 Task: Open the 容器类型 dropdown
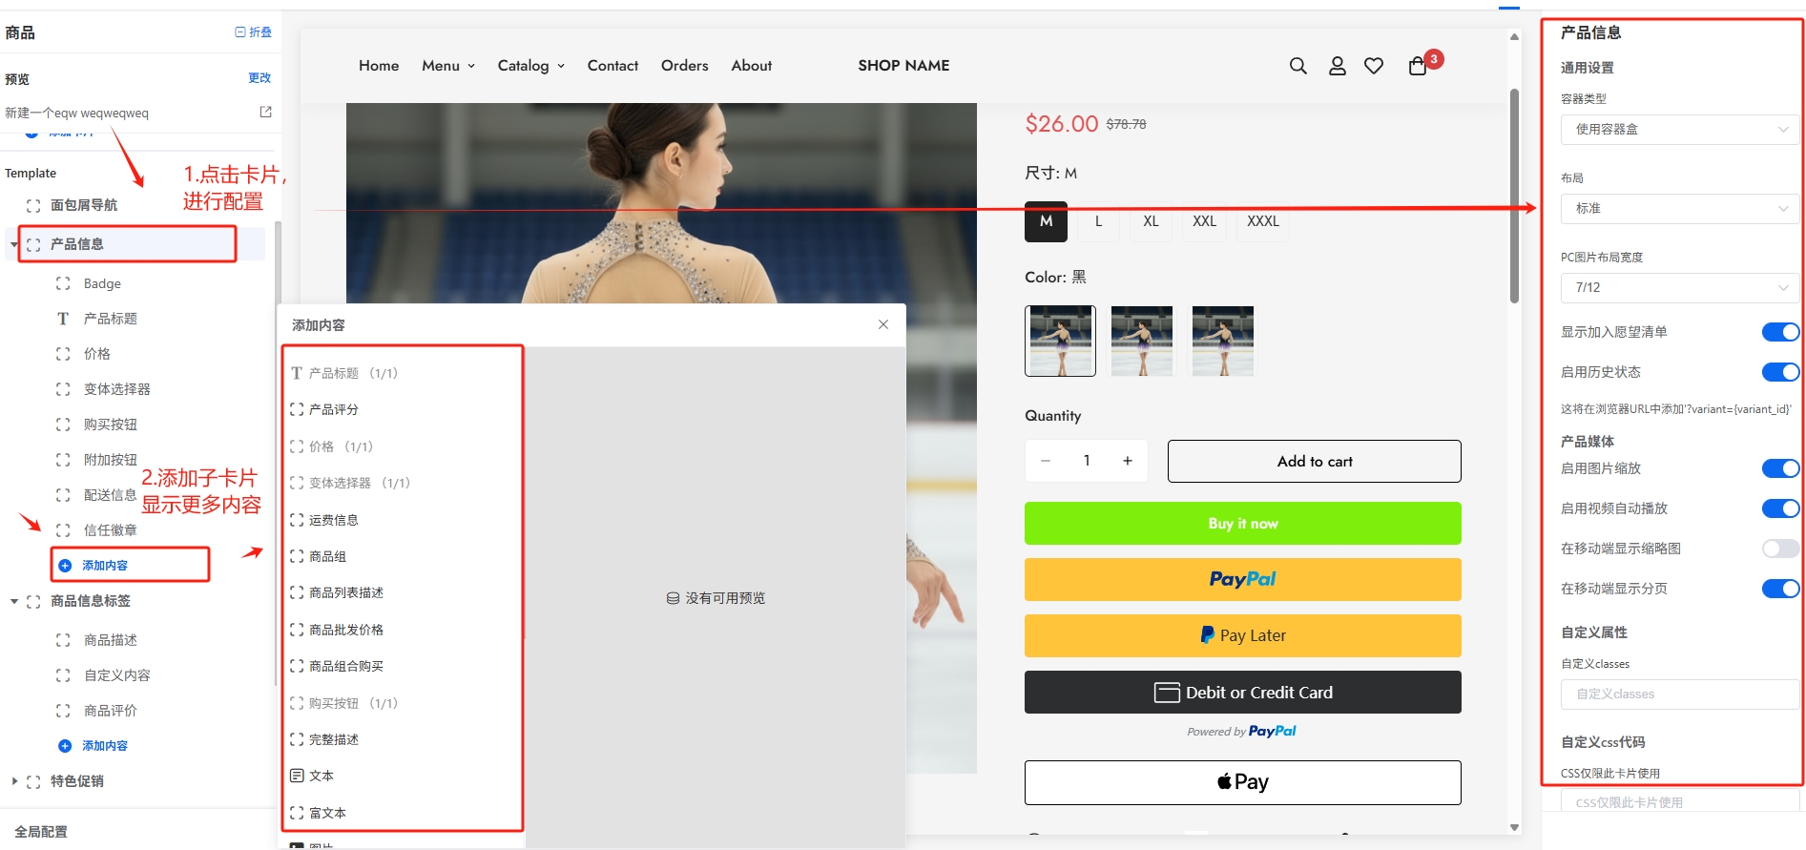(x=1679, y=130)
